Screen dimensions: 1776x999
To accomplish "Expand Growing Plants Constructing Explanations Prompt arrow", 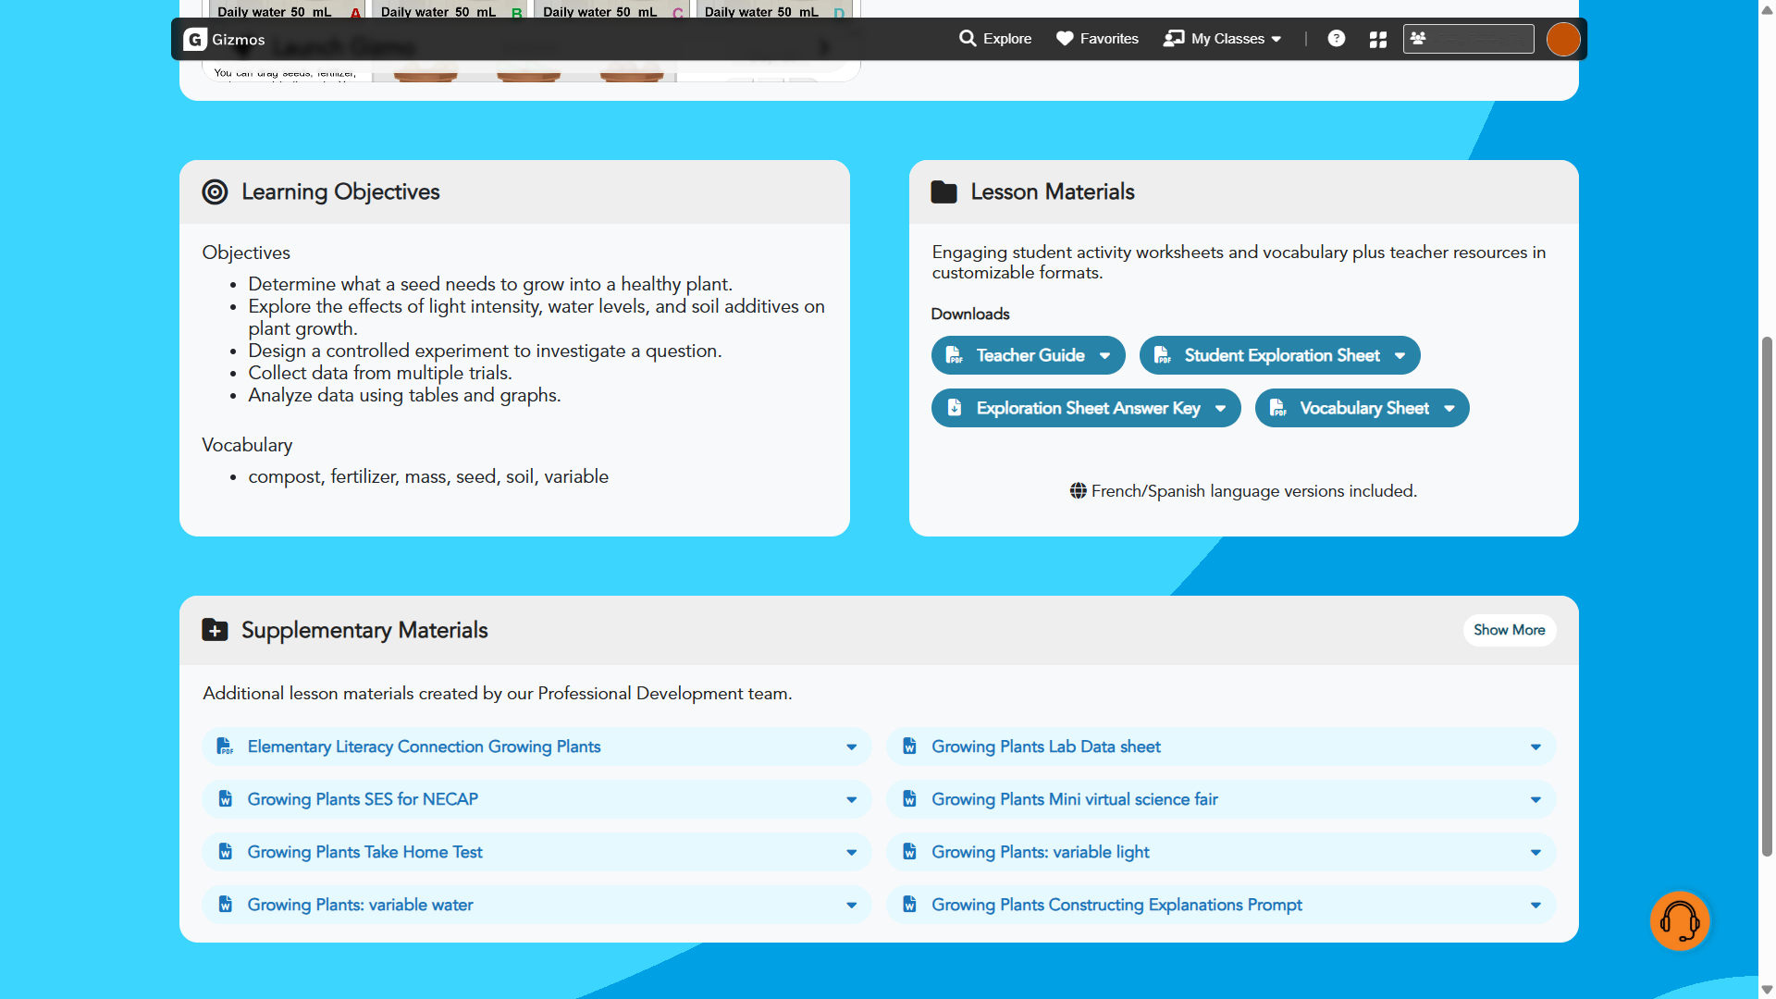I will coord(1535,905).
